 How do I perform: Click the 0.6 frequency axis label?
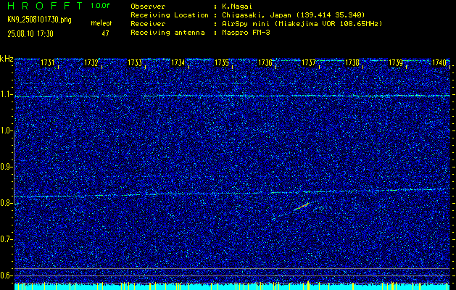coord(4,275)
